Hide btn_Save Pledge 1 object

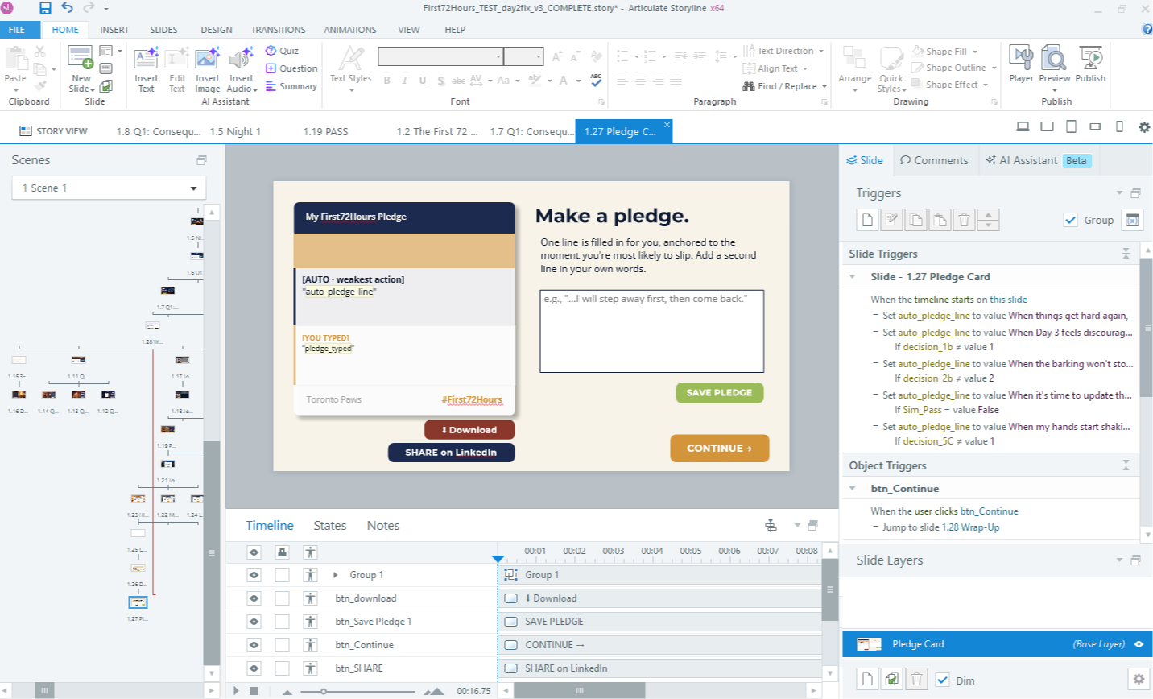coord(254,622)
